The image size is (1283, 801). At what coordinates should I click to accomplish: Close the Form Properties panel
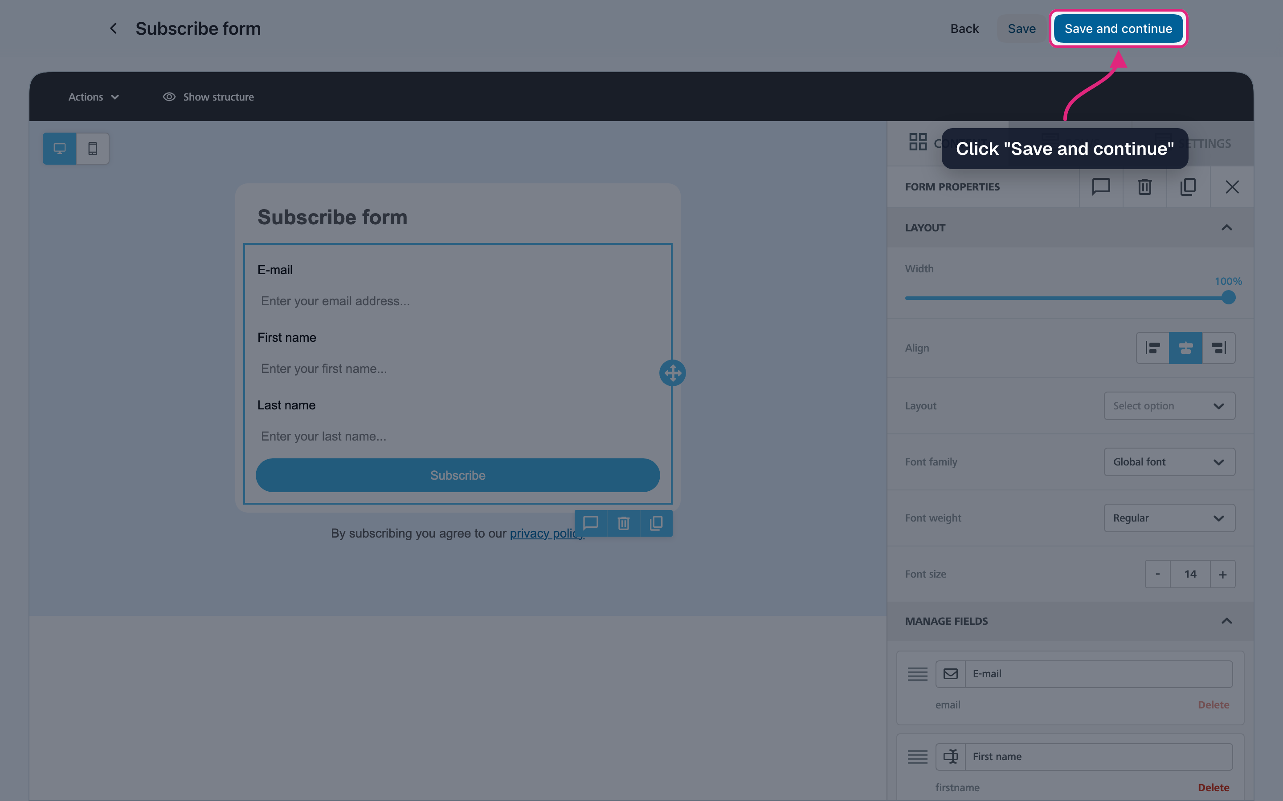(1232, 186)
